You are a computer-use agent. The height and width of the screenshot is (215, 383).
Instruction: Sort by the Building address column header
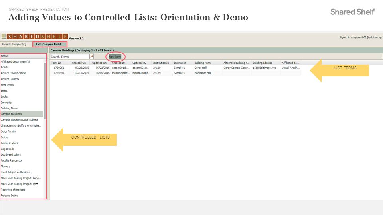[x=266, y=63]
